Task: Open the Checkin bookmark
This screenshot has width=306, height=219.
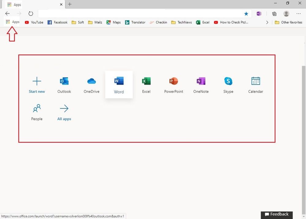Action: click(x=158, y=22)
